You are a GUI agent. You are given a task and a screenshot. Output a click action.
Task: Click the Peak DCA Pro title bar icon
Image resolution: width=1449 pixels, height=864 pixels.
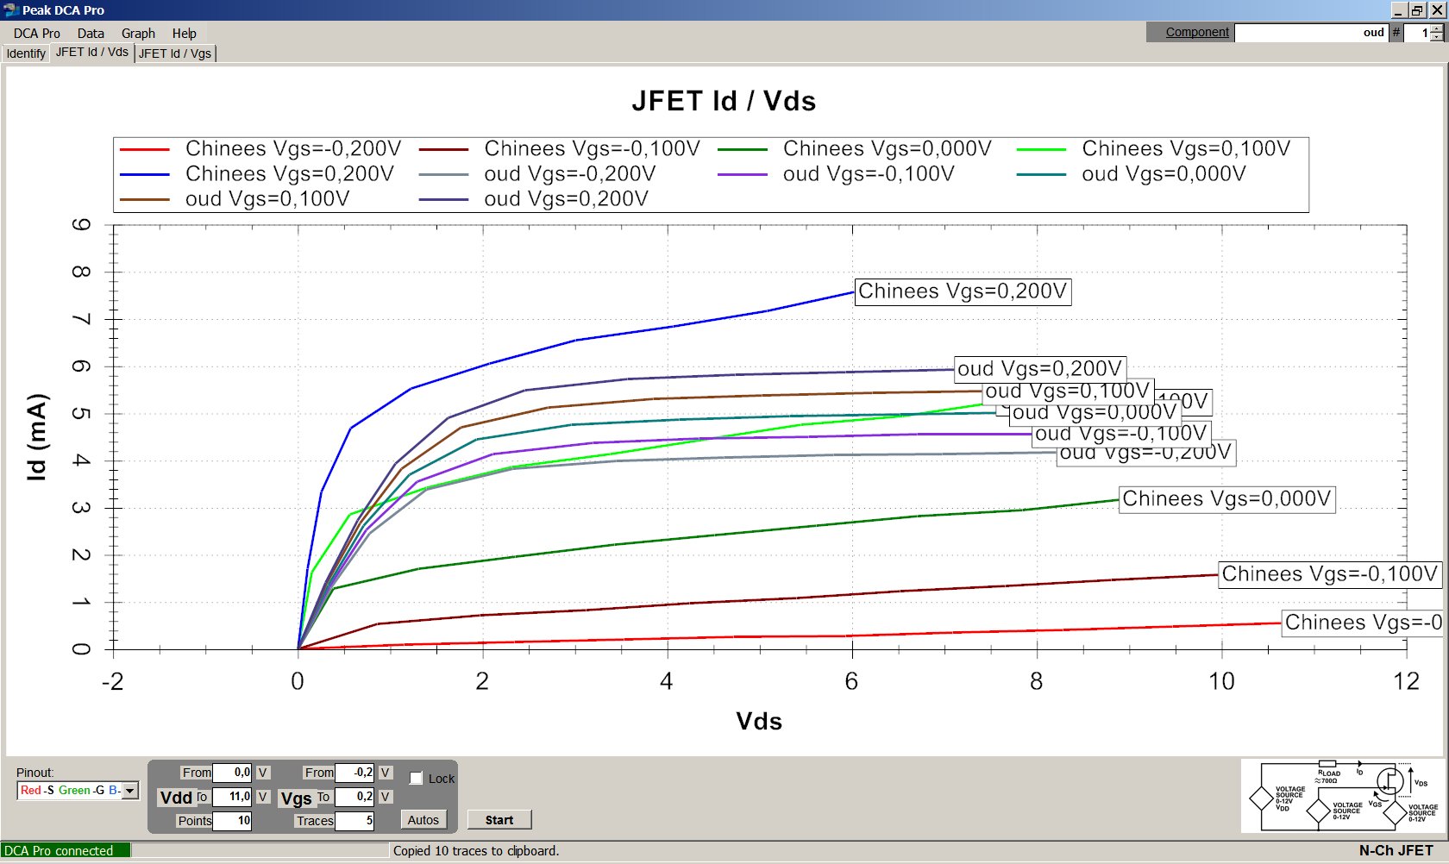coord(11,10)
